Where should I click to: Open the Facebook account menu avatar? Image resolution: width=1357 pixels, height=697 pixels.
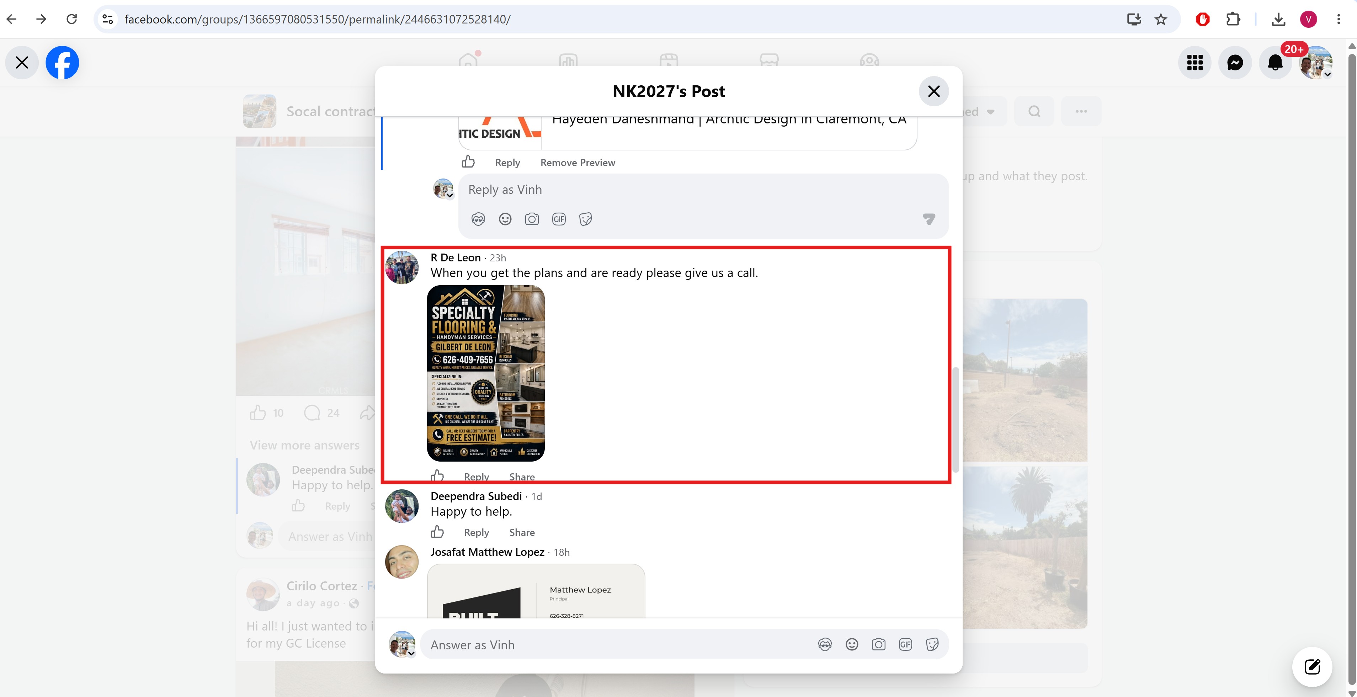tap(1316, 63)
